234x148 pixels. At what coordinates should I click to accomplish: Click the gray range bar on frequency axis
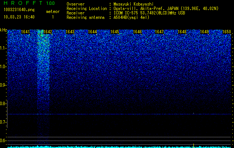(x=7, y=114)
